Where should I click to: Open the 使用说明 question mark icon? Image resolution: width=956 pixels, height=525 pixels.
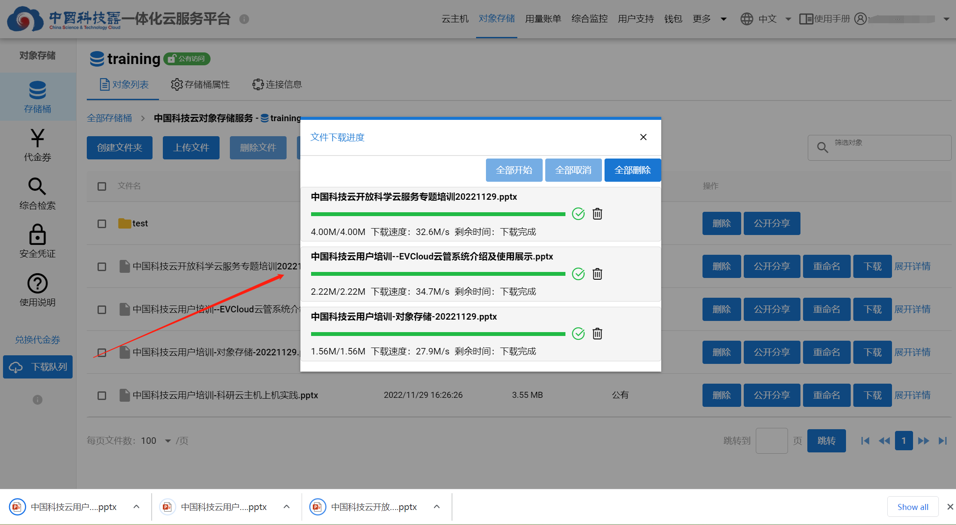[x=37, y=284]
